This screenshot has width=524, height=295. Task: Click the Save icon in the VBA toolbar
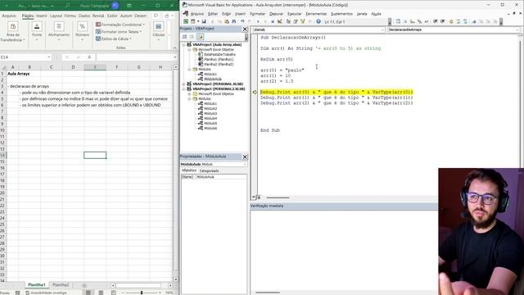point(204,21)
